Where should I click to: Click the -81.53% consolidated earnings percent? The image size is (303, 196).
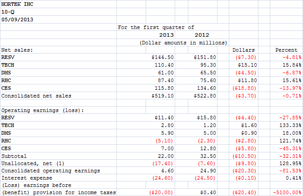pos(290,171)
